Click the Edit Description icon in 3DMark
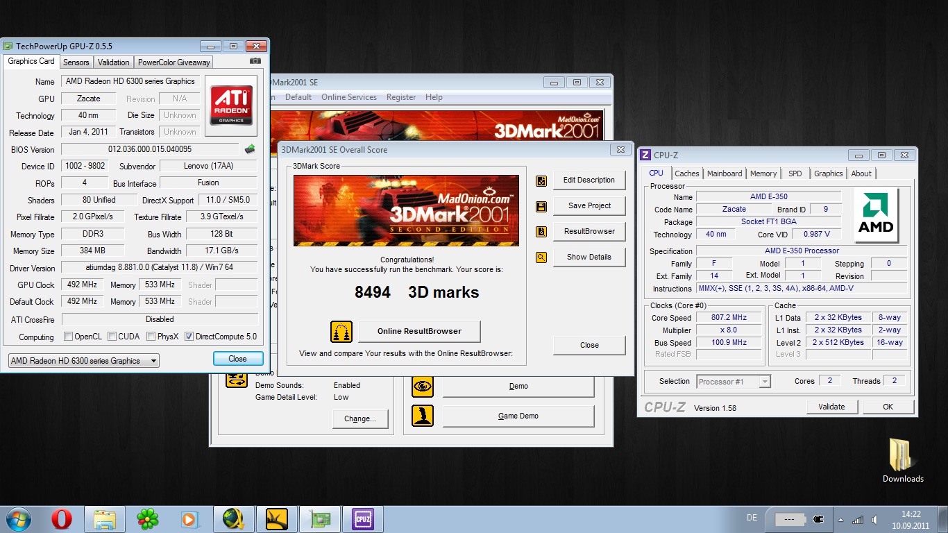 pos(541,180)
